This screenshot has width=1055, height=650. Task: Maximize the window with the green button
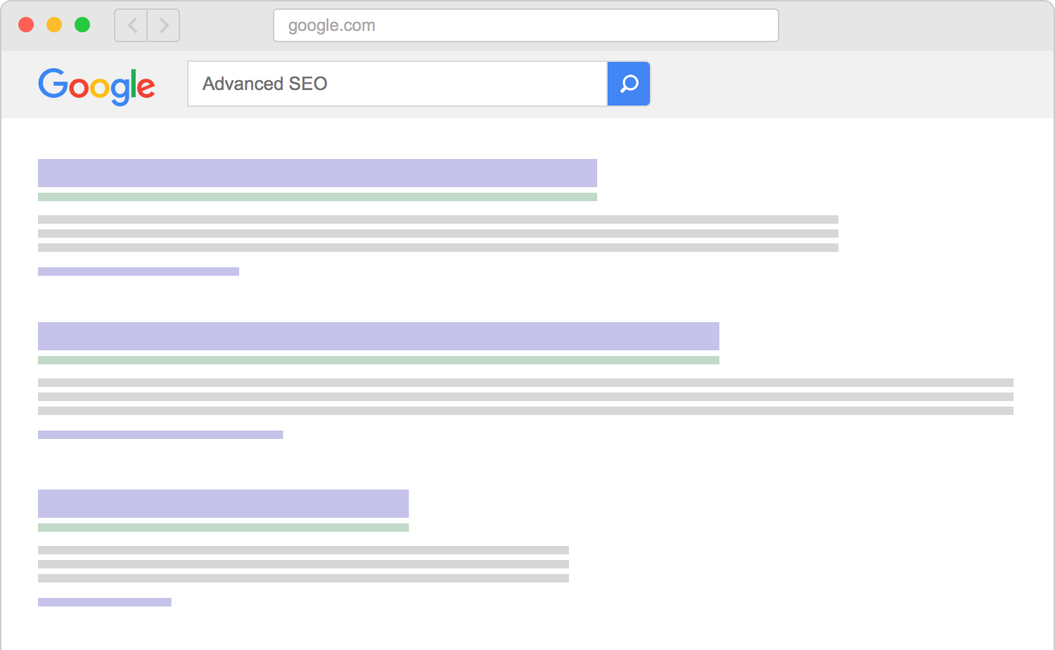pyautogui.click(x=82, y=25)
